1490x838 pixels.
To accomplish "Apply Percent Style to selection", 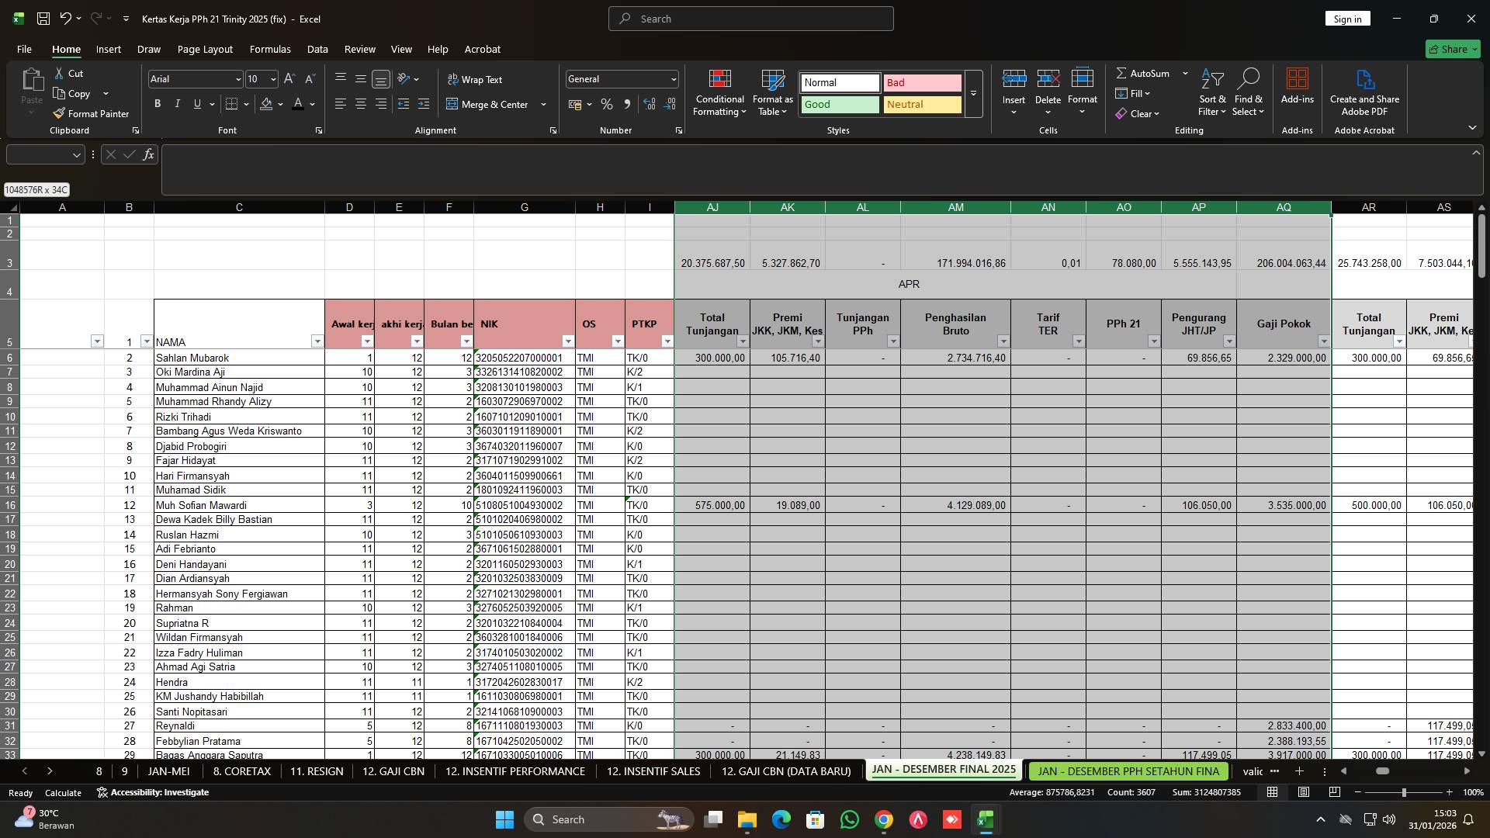I will pyautogui.click(x=607, y=103).
